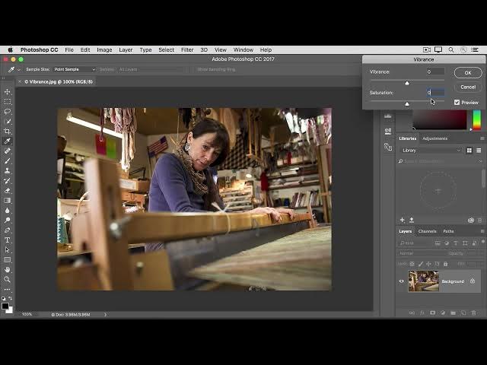Select the Type tool
The image size is (487, 365).
(x=8, y=240)
